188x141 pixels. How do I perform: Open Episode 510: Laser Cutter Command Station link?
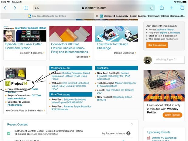[x=23, y=46]
